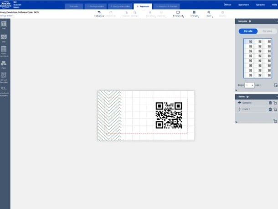This screenshot has width=278, height=209.
Task: Go to the Startseite tab
Action: 74,6
